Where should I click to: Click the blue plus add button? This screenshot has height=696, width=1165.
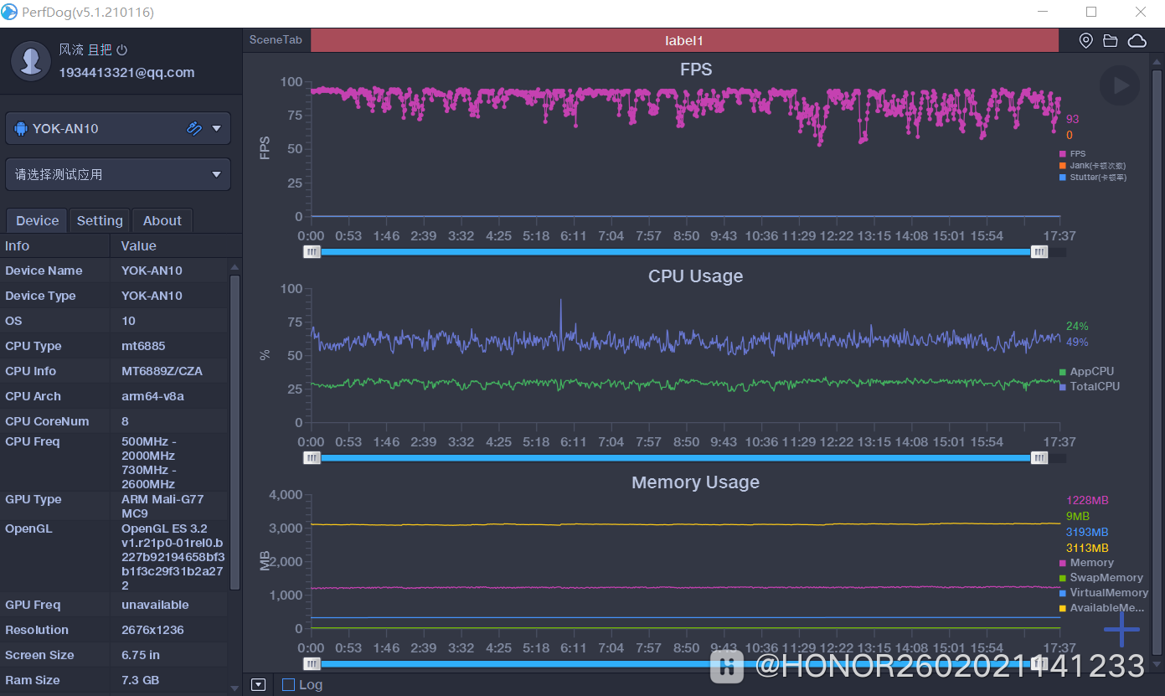pyautogui.click(x=1121, y=630)
